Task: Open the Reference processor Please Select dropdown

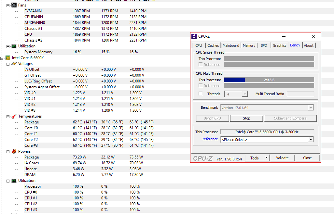Action: 311,140
